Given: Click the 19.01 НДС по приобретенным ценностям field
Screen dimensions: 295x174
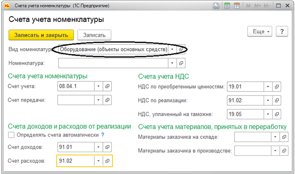Looking at the screenshot, I should [x=245, y=87].
